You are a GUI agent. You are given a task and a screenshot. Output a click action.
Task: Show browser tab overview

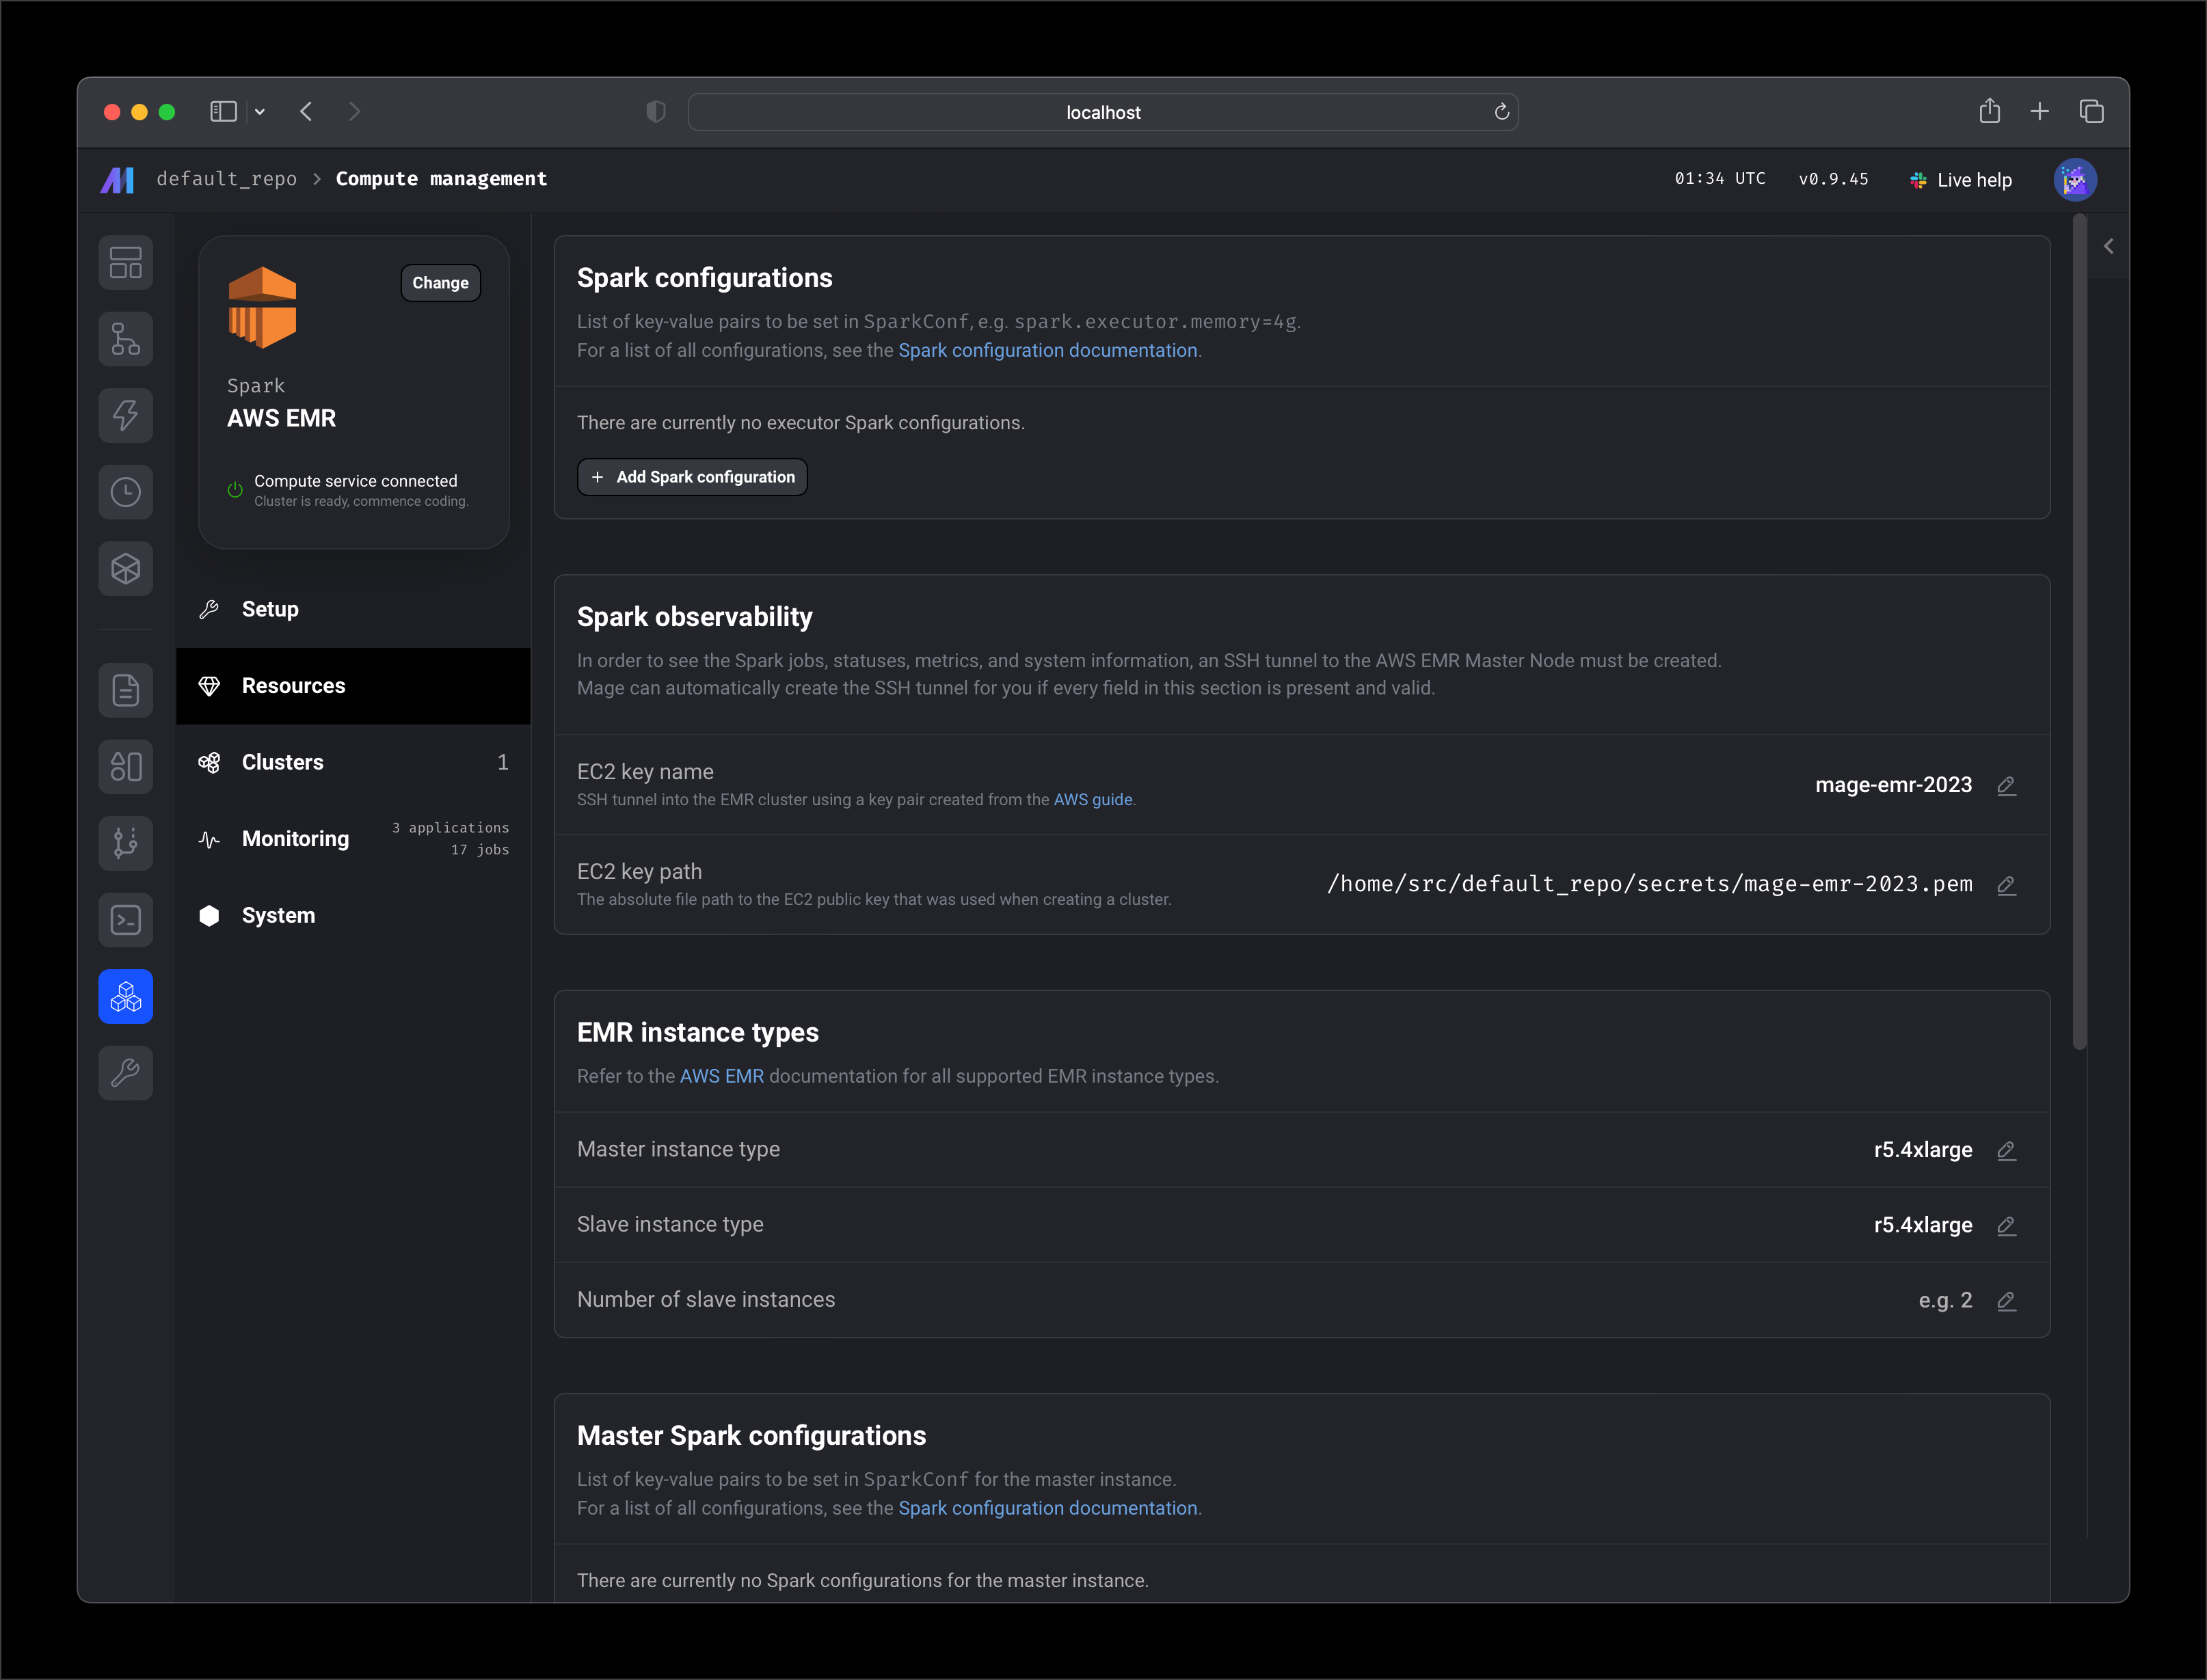2091,112
